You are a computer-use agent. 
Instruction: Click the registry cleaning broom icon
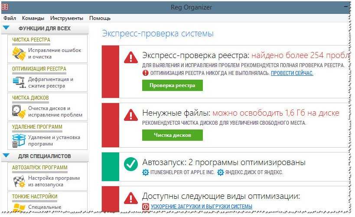click(19, 54)
